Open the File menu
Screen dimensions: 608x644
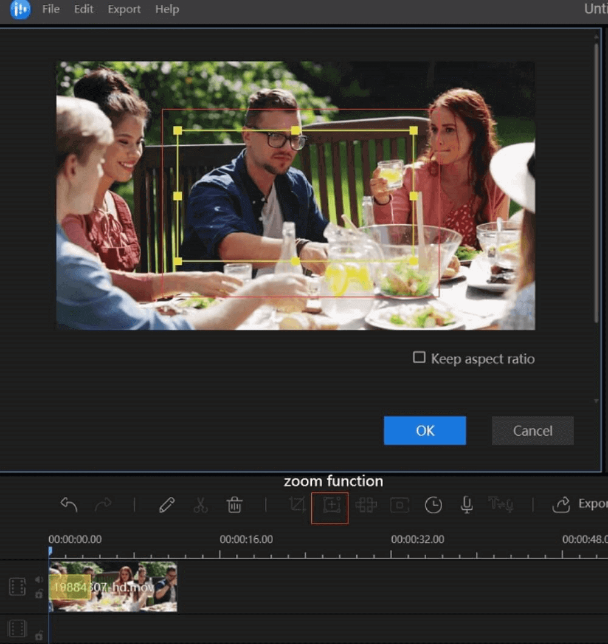coord(50,9)
